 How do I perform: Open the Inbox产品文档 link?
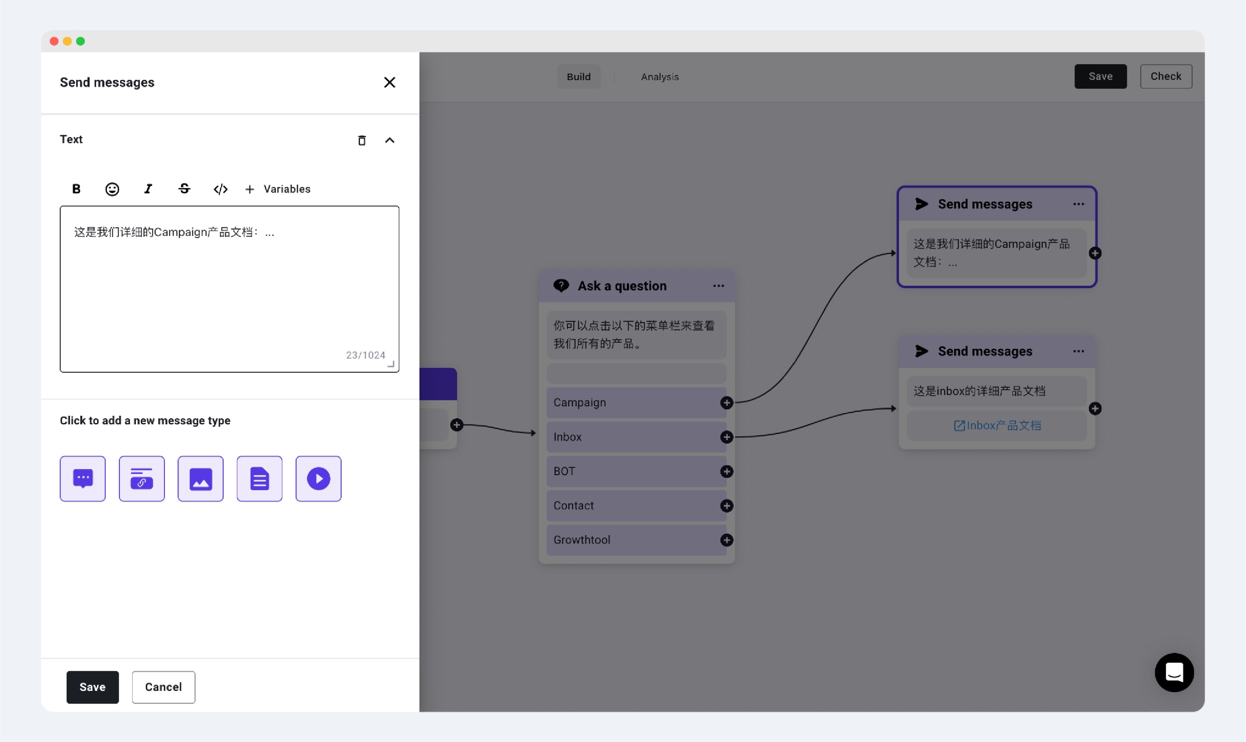[x=997, y=426]
